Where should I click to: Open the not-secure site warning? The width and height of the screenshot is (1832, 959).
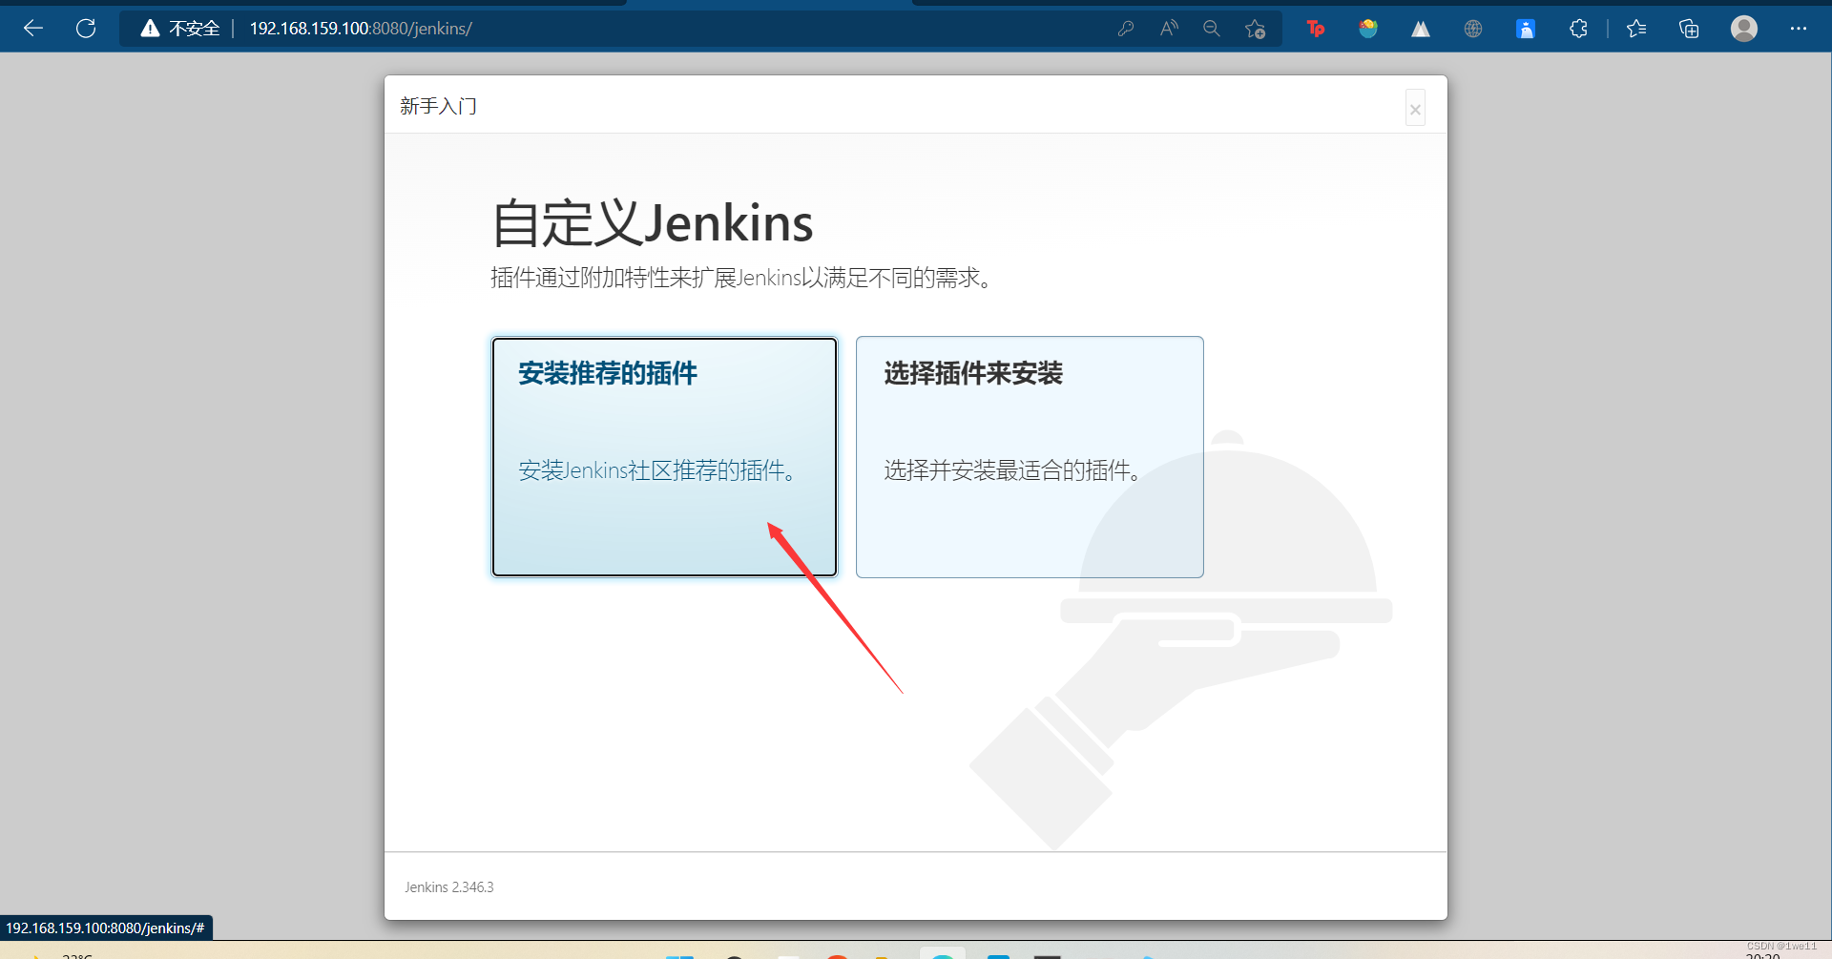pos(180,29)
